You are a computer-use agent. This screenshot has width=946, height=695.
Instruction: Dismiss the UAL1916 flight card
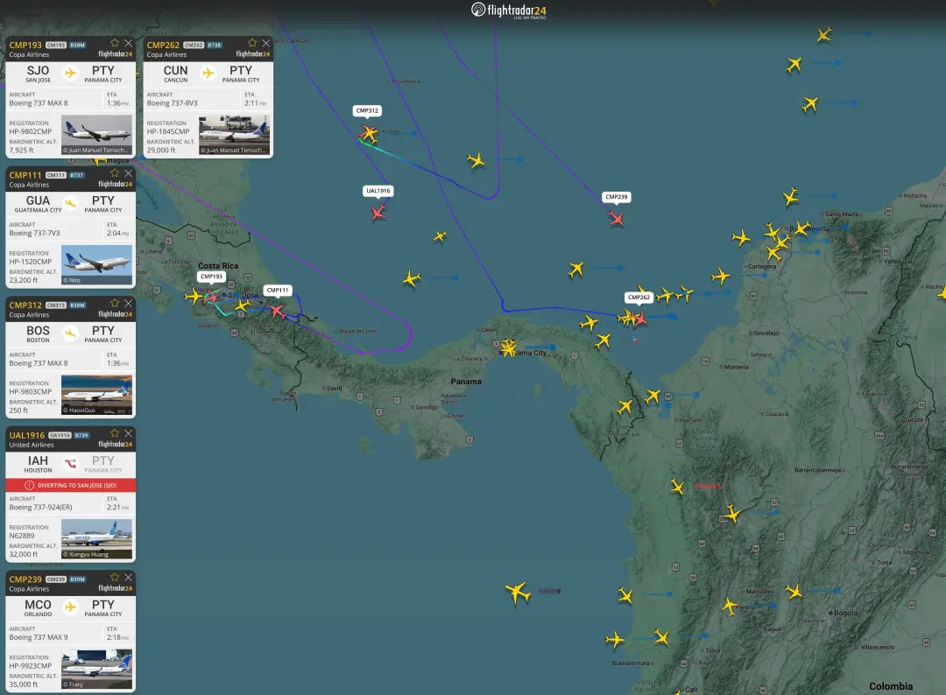(x=129, y=434)
